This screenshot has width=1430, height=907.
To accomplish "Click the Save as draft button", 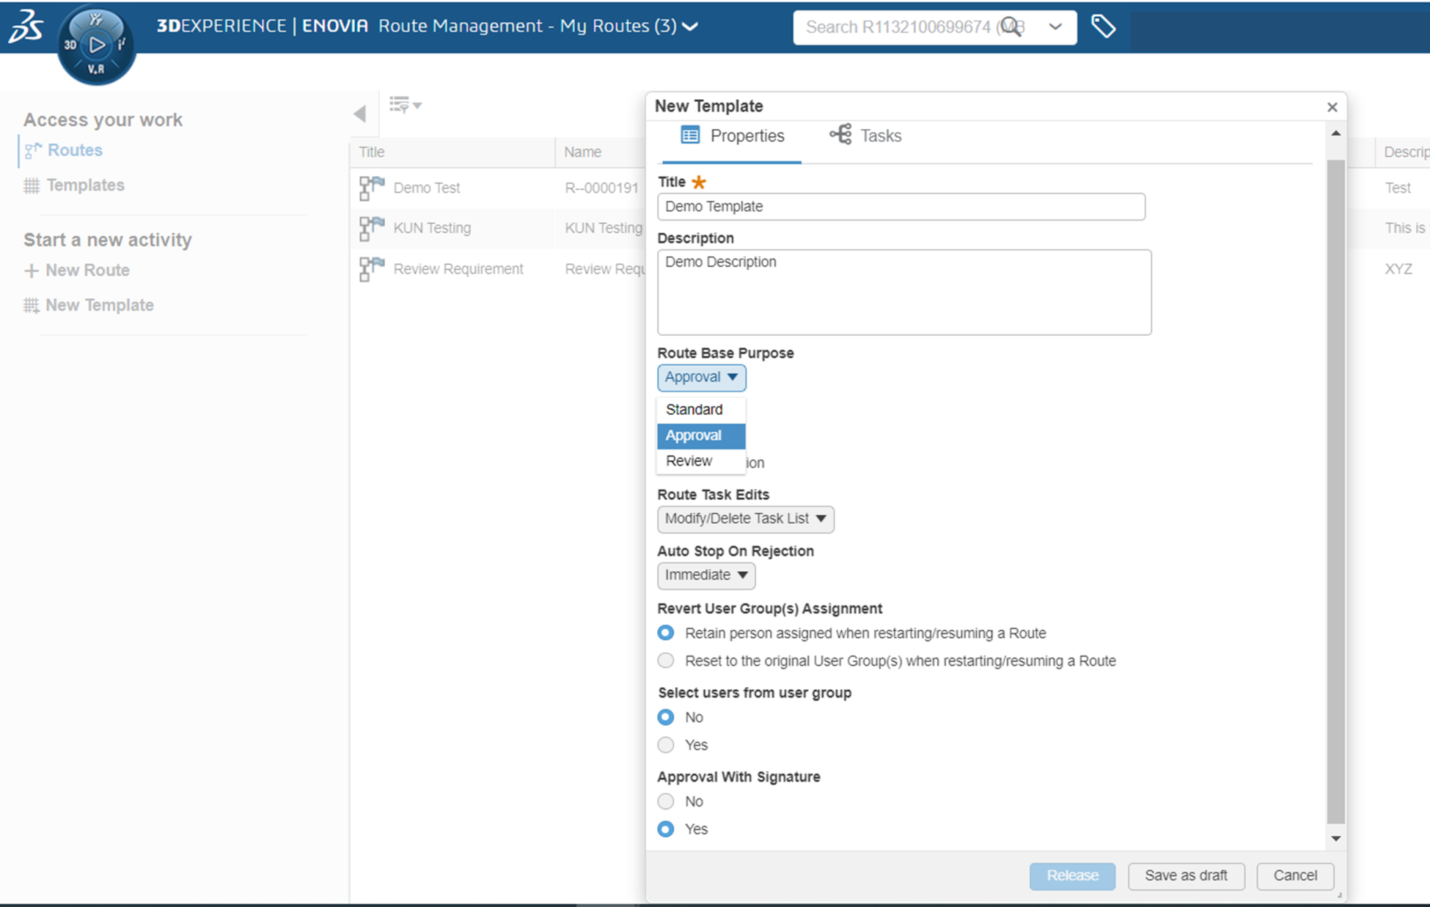I will 1186,876.
